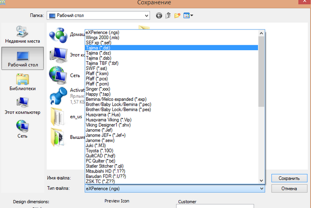Click the format list scrollbar thumb

pyautogui.click(x=261, y=72)
